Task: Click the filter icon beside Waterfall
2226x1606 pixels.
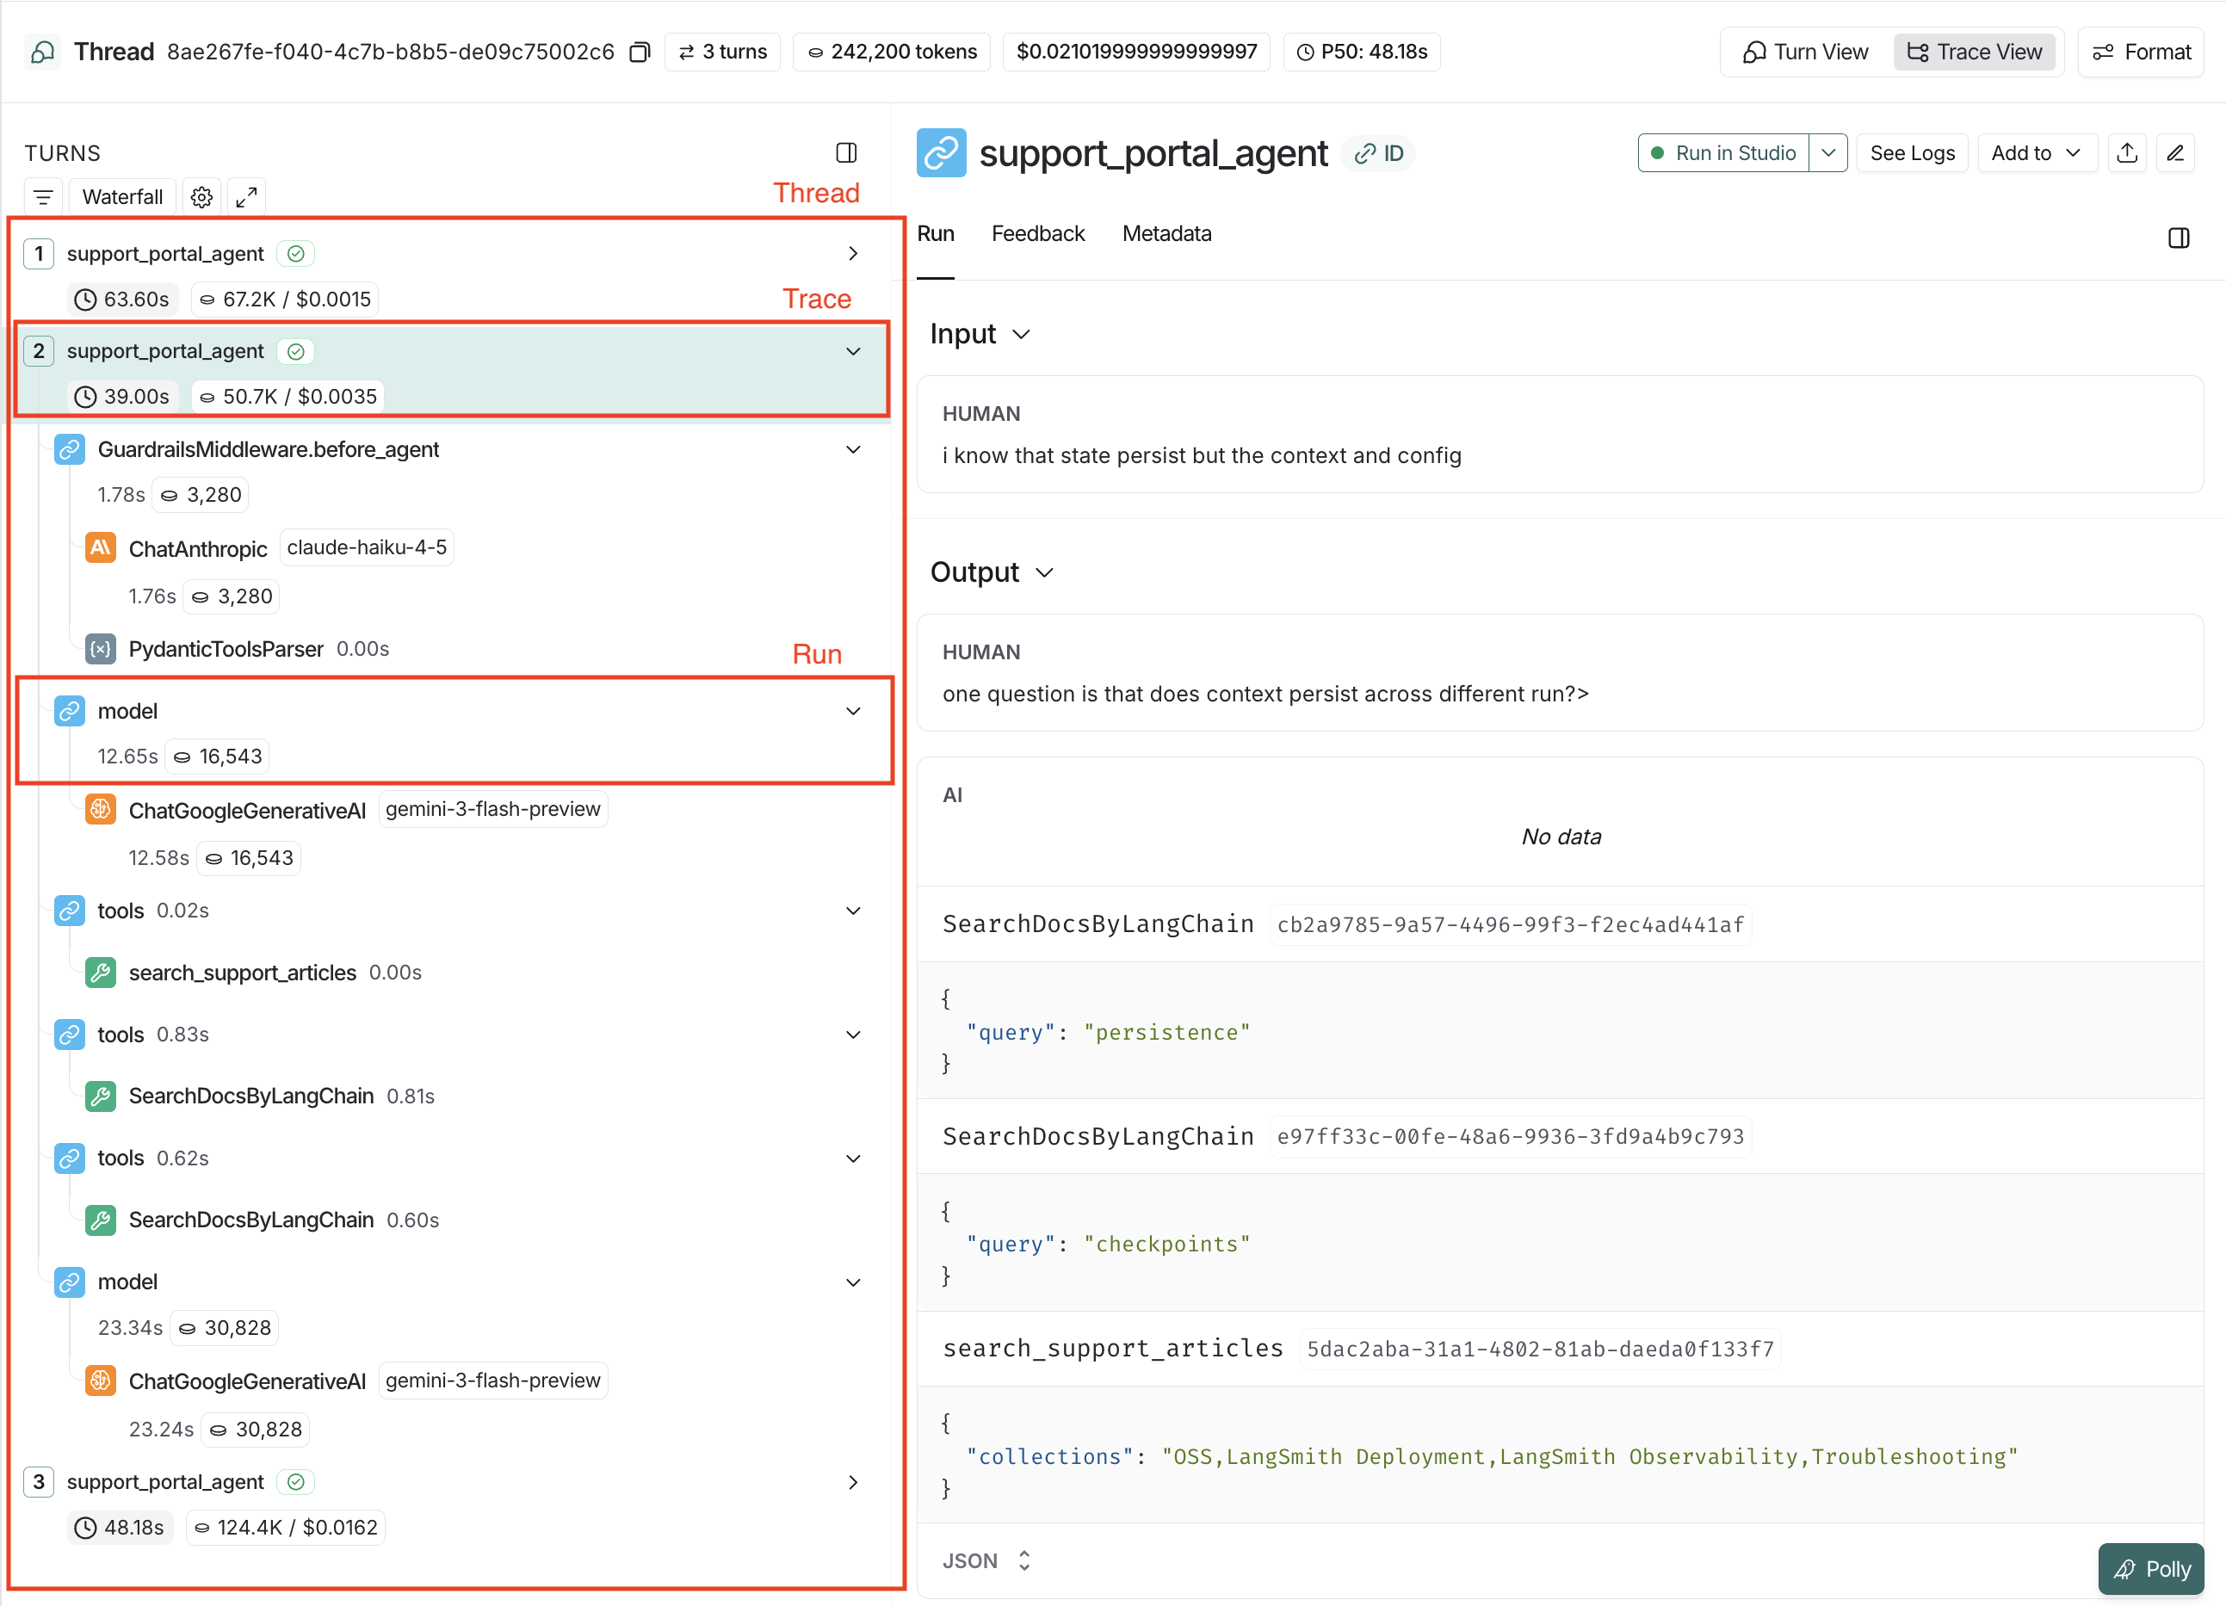Action: 43,197
